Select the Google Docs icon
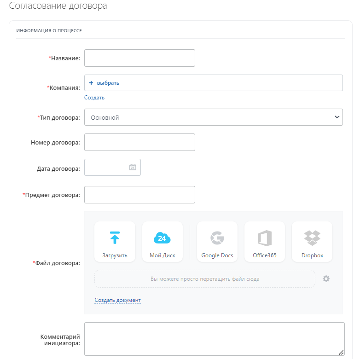 [217, 238]
